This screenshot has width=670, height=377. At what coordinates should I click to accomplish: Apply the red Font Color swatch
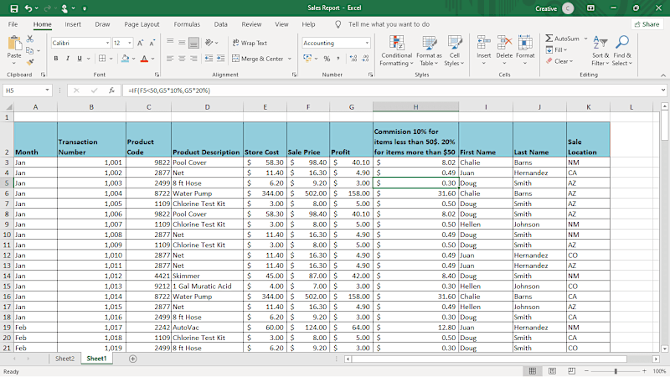click(x=144, y=59)
